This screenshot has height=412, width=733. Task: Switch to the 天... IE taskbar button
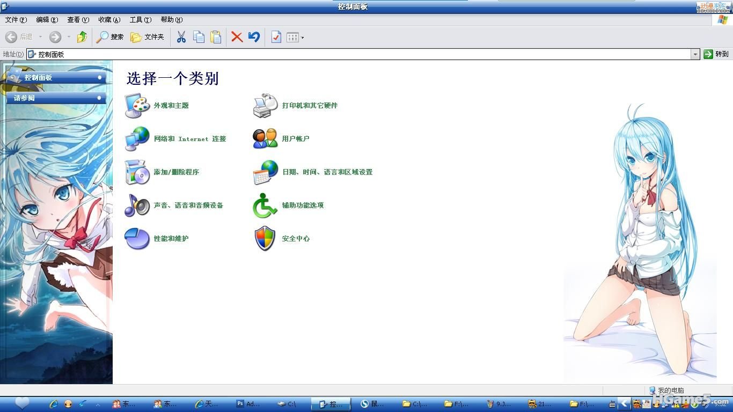click(x=208, y=404)
